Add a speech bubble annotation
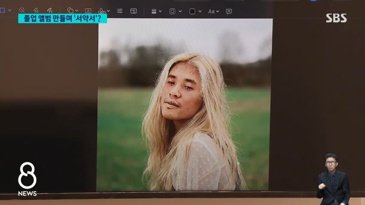 click(x=229, y=12)
